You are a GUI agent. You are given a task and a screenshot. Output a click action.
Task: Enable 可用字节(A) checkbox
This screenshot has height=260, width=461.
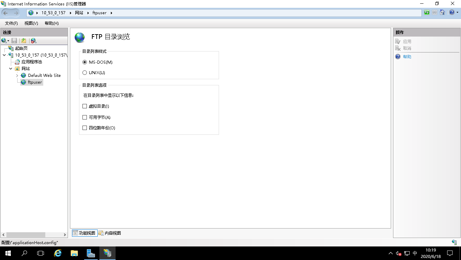coord(85,117)
